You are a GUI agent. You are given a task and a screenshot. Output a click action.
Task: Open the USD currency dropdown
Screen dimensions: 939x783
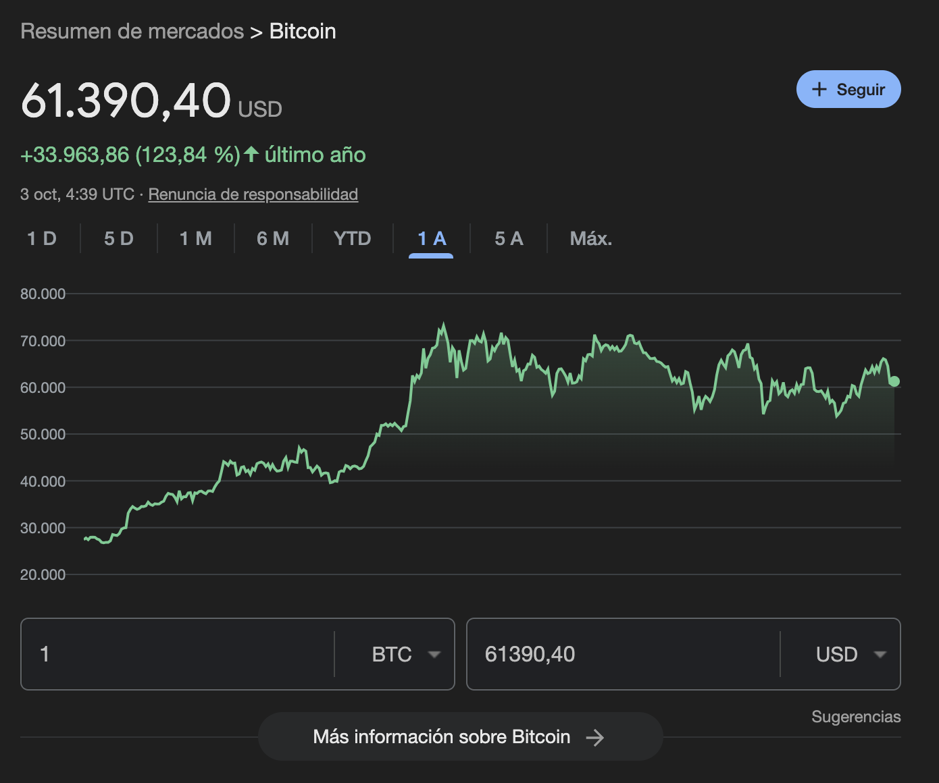(851, 654)
